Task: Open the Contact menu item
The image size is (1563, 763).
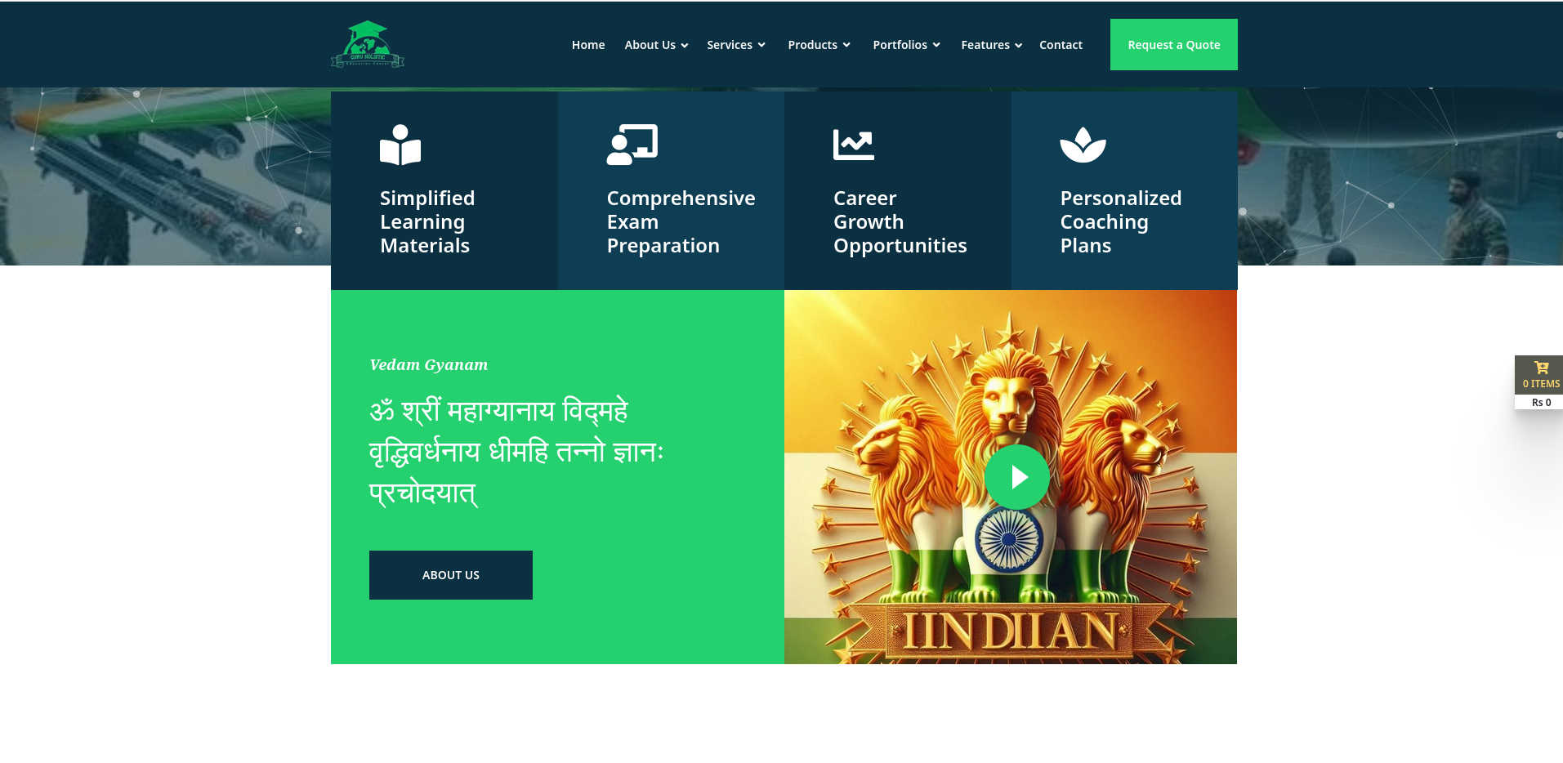Action: click(1061, 45)
